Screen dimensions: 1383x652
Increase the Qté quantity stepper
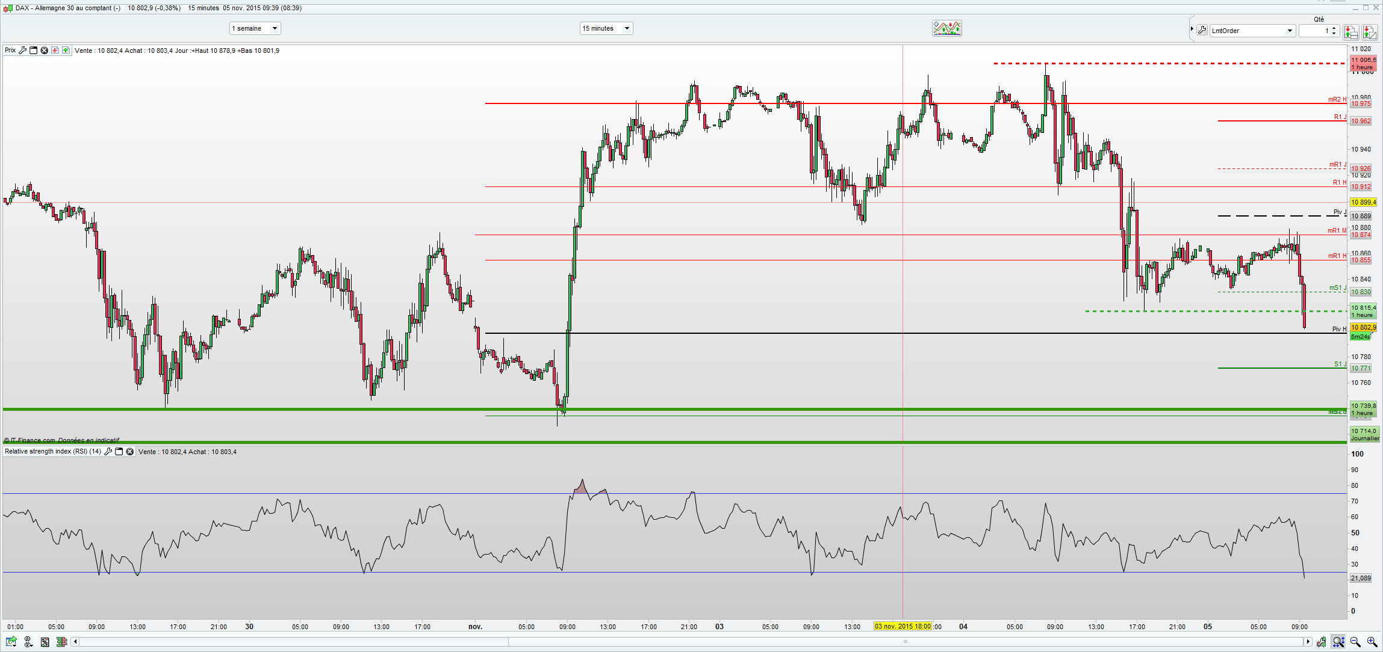tap(1334, 28)
